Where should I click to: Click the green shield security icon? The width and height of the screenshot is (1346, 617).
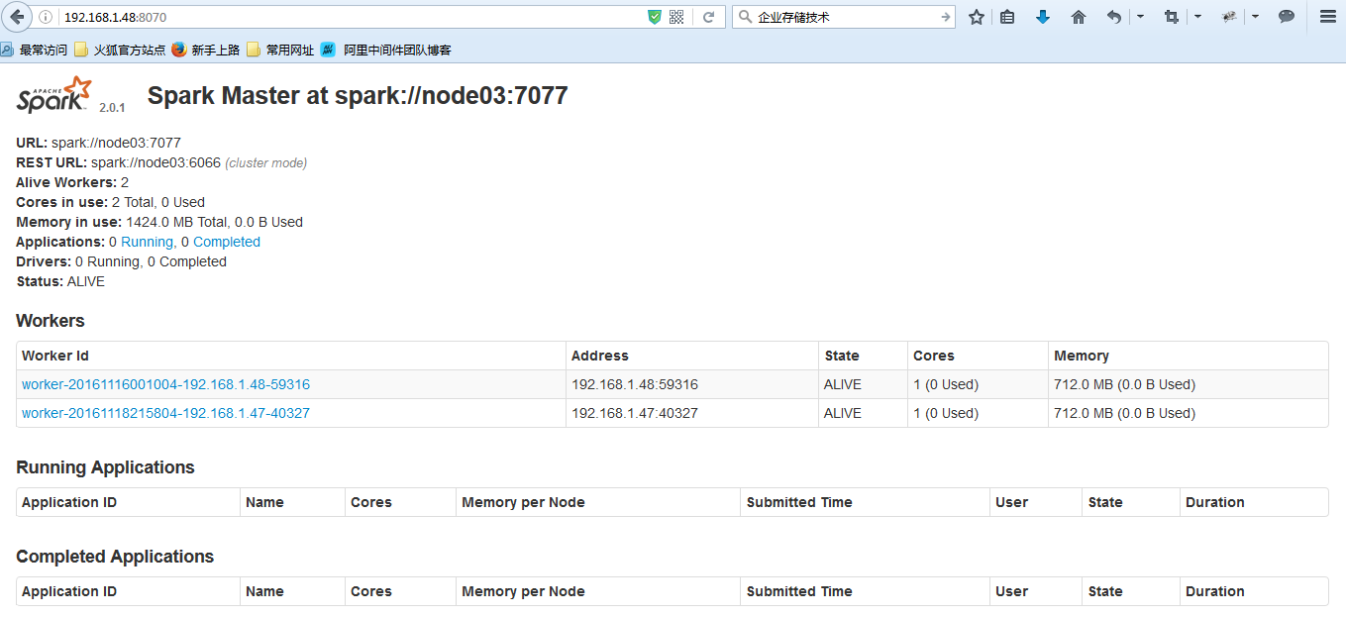point(654,17)
